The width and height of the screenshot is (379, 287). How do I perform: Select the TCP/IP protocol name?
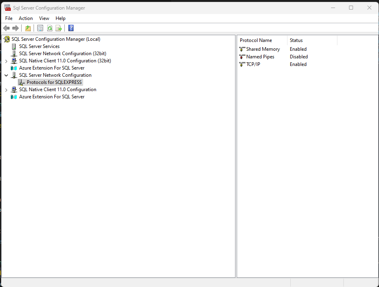tap(253, 64)
